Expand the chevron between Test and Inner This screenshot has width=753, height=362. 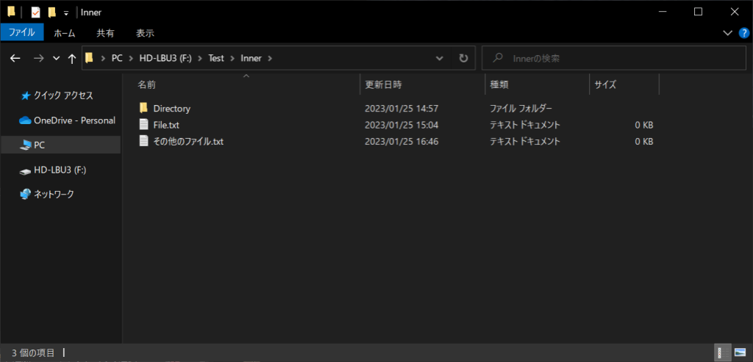click(x=232, y=59)
